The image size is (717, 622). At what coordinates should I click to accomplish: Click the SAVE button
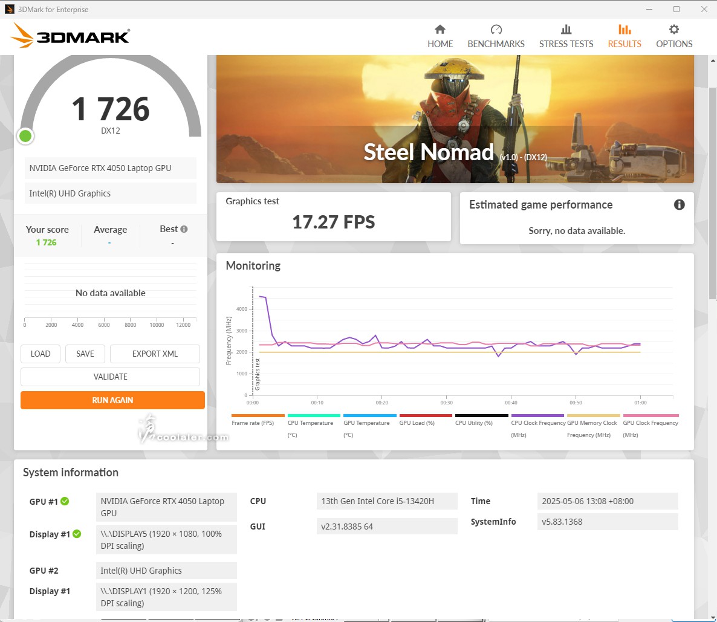(85, 354)
